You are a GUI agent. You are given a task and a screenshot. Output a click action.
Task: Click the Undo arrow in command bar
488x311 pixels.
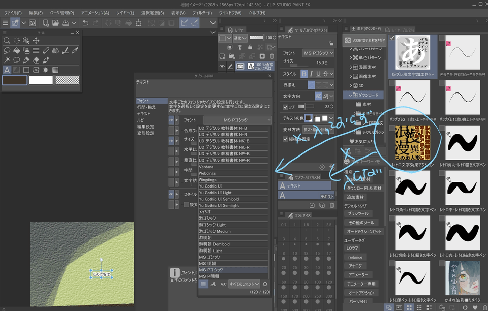point(85,23)
